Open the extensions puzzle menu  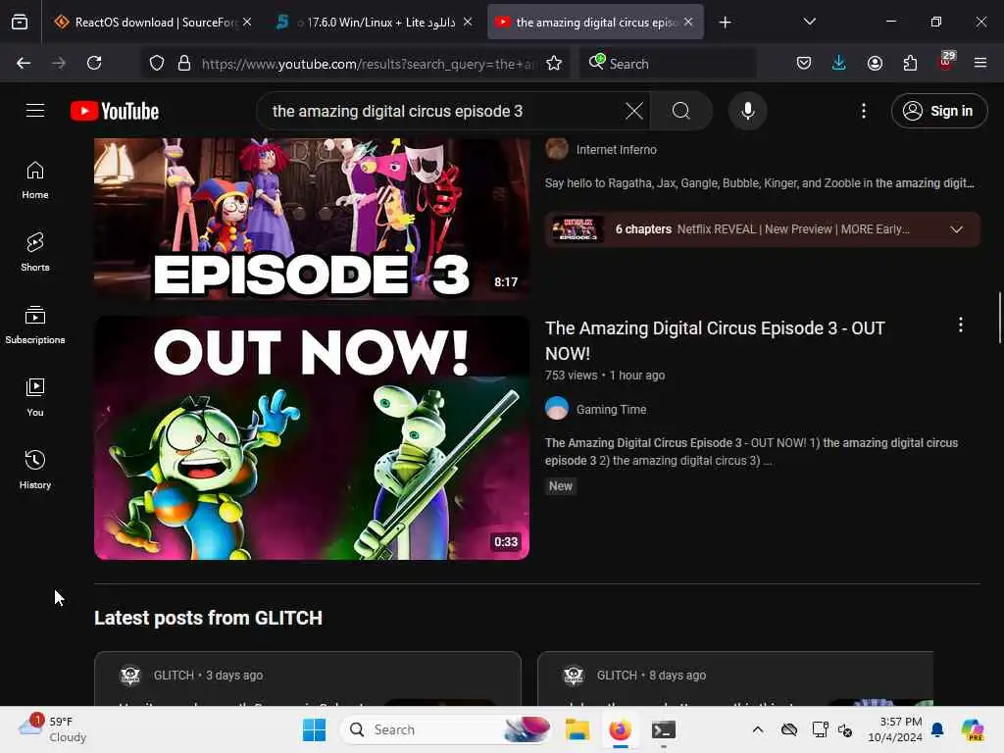point(910,63)
